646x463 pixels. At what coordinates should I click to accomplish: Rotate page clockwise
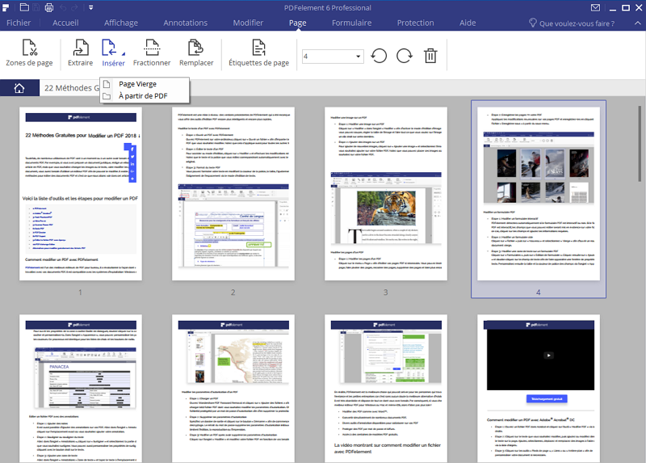[405, 56]
